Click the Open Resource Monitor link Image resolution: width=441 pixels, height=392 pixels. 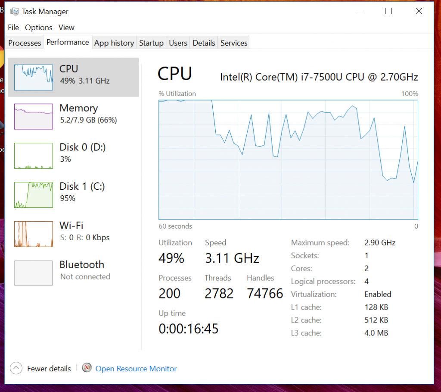(x=136, y=369)
